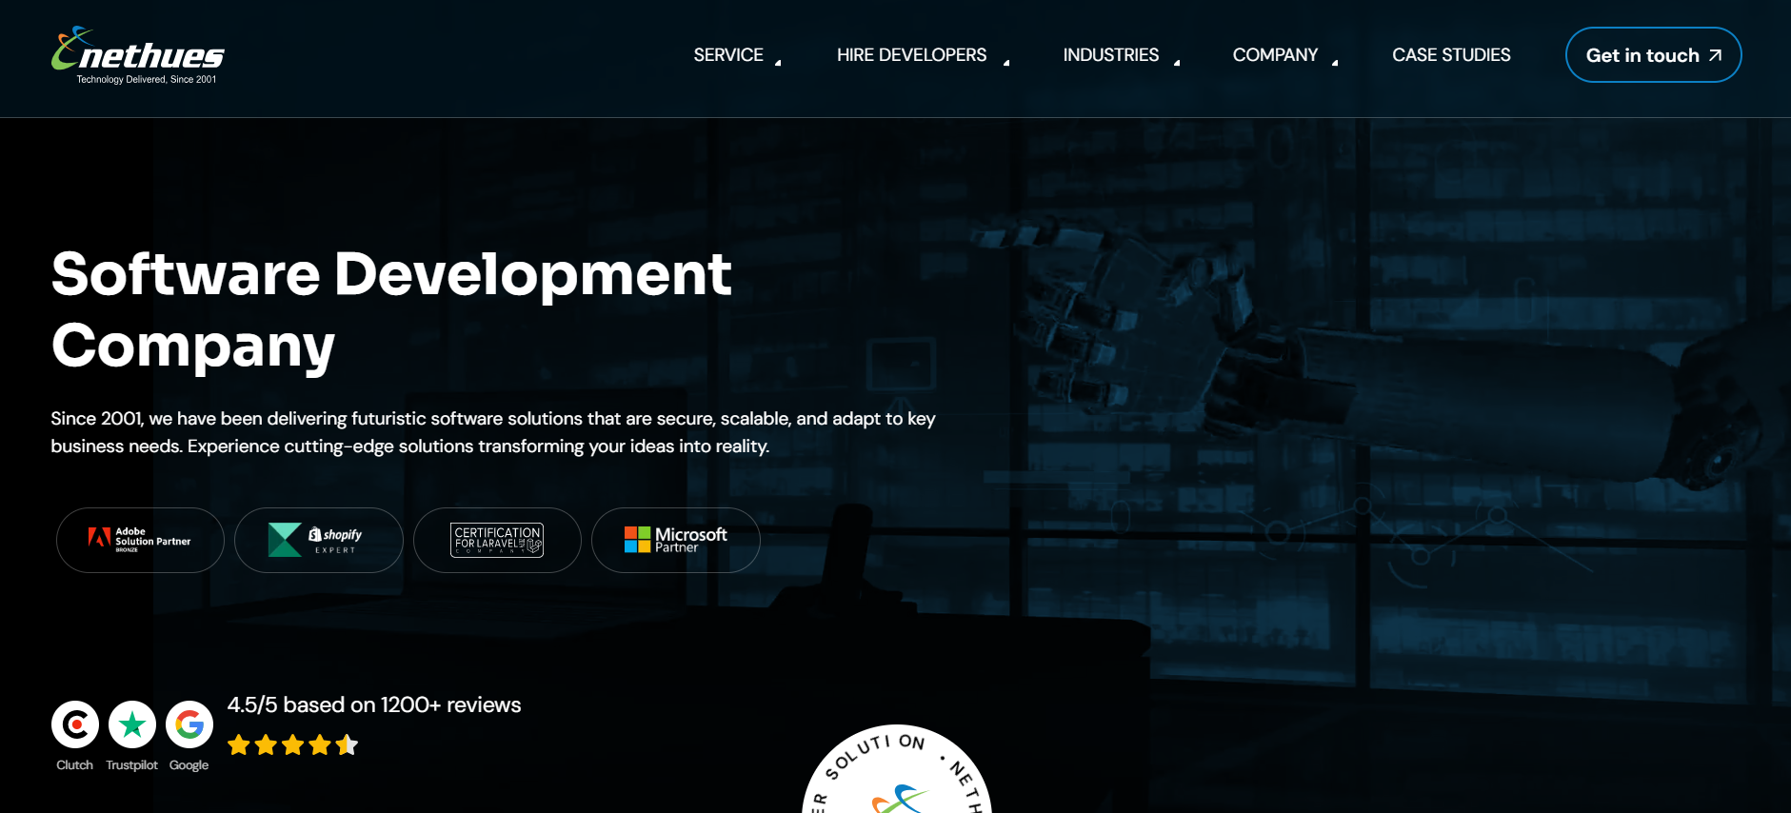
Task: Click the '4.5/5 based on 1200+ reviews' text
Action: (374, 704)
